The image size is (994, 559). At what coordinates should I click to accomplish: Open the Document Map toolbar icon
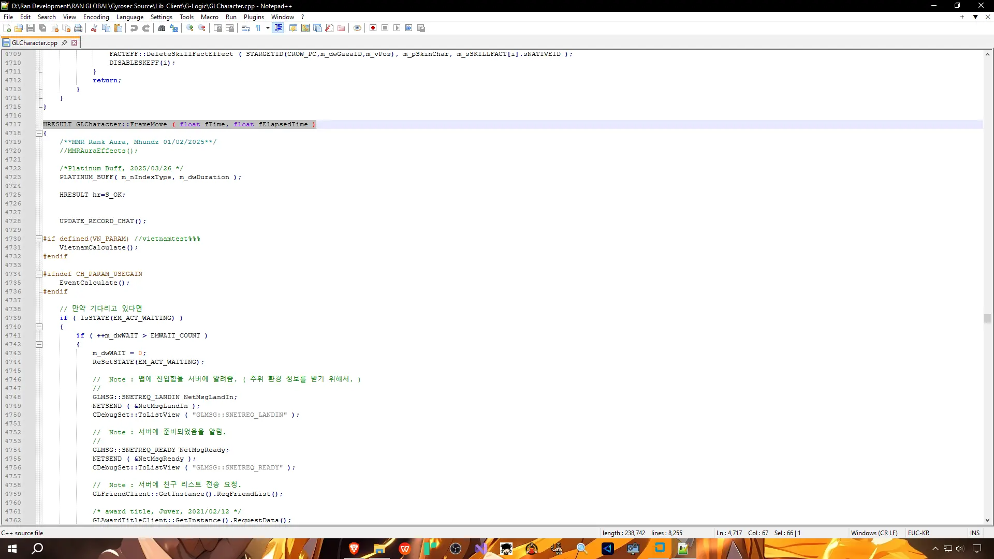click(305, 28)
